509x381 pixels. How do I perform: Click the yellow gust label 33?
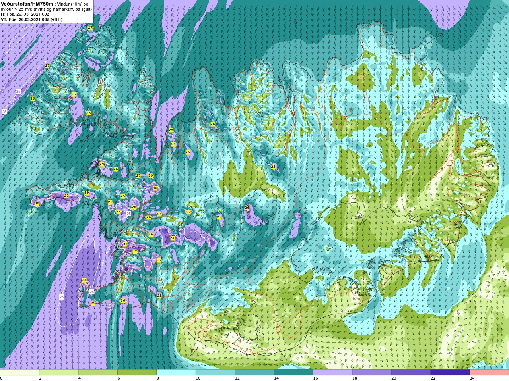click(125, 244)
